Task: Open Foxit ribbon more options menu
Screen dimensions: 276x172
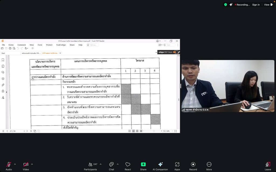Action: point(178,45)
